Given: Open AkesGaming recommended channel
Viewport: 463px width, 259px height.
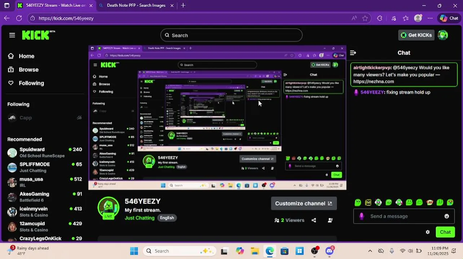Looking at the screenshot, I should coord(45,197).
